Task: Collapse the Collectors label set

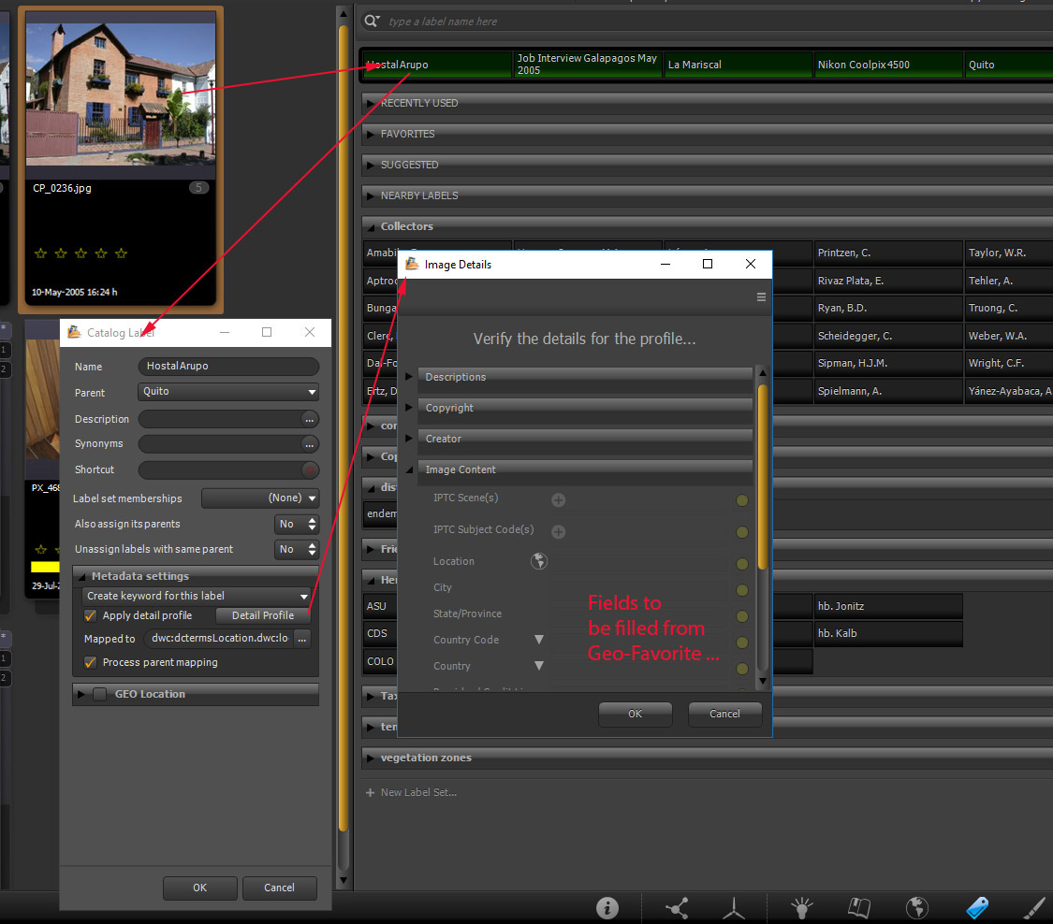Action: click(x=370, y=227)
